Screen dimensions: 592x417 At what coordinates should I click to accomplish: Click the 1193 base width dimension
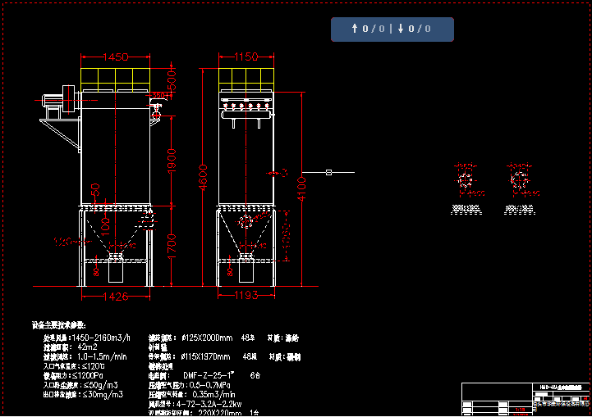tap(246, 297)
